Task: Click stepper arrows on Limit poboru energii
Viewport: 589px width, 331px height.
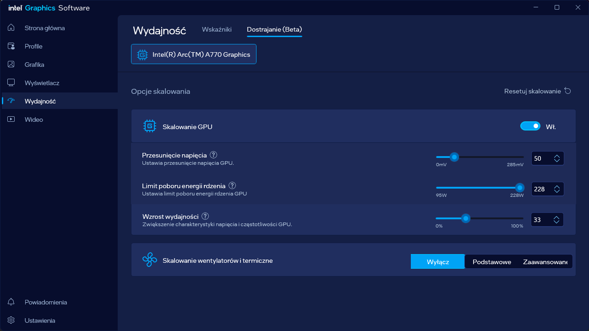Action: coord(556,189)
